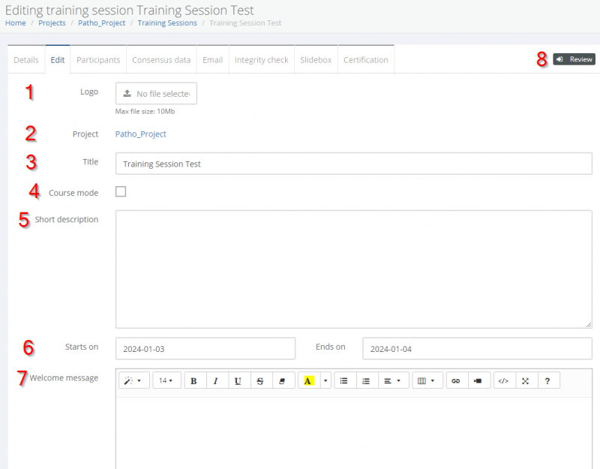Insert a numbered ordered list

point(366,380)
